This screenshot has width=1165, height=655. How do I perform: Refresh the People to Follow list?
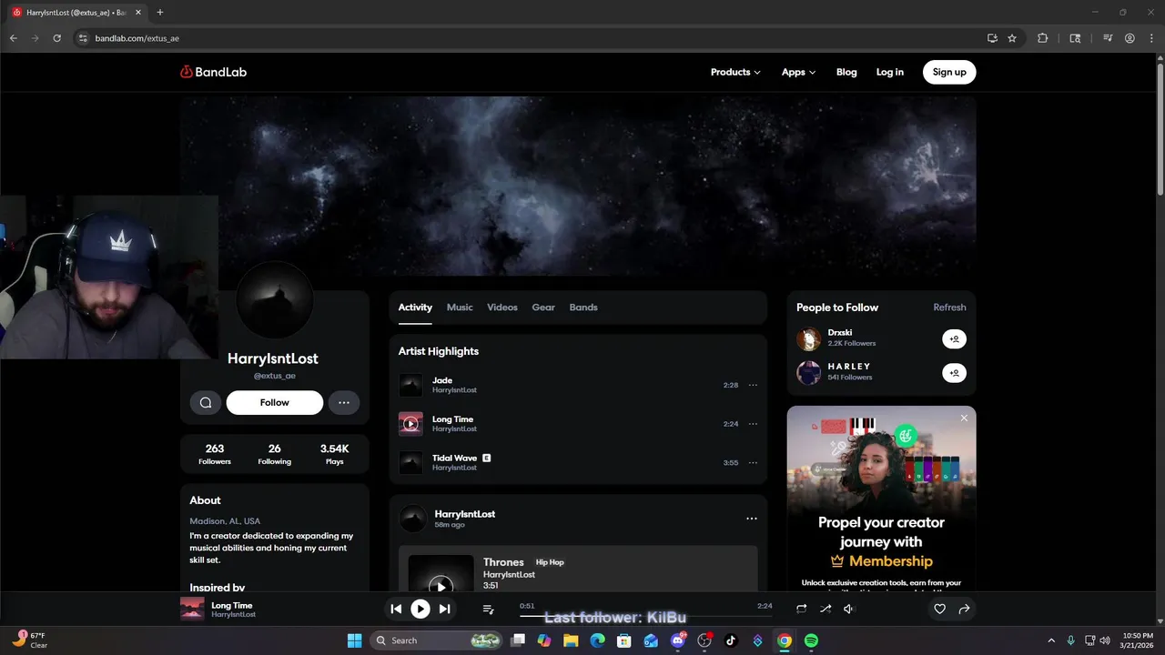click(949, 307)
